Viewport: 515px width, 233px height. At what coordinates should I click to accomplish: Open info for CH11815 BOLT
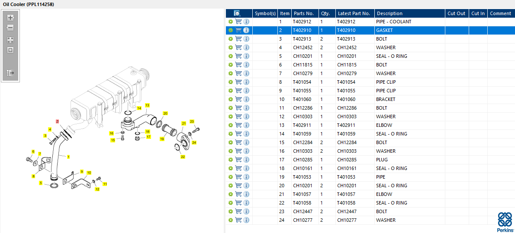pyautogui.click(x=246, y=65)
